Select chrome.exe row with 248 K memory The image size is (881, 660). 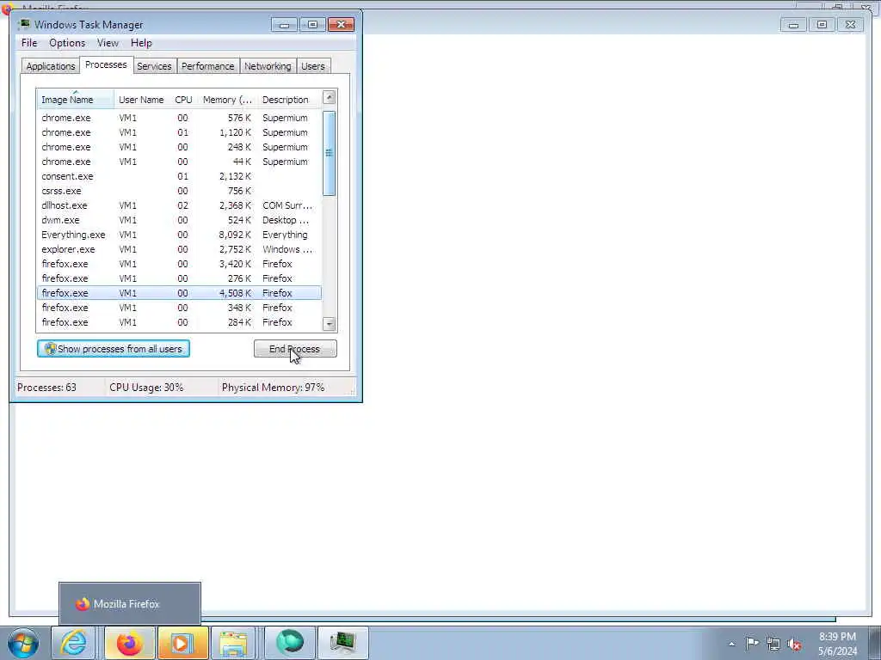179,147
